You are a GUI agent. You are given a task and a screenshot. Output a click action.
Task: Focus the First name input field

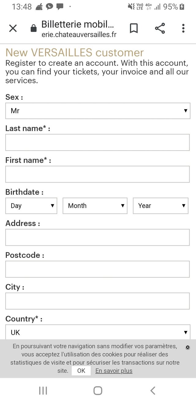pos(97,174)
